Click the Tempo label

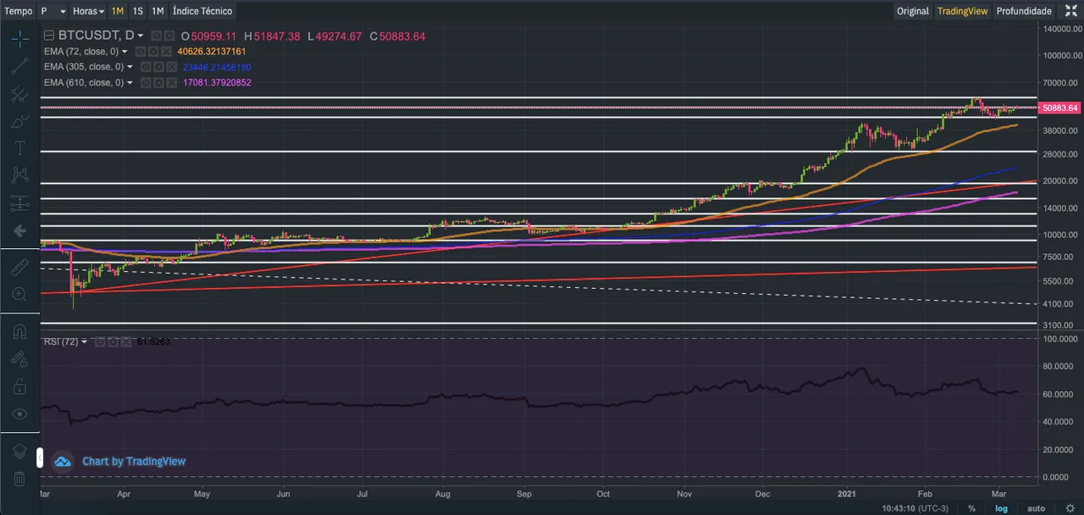[x=19, y=11]
